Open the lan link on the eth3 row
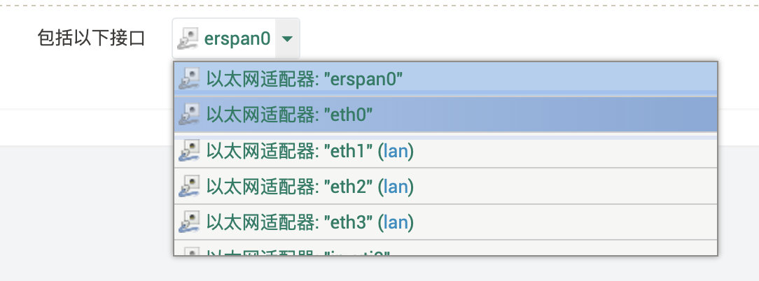 coord(396,223)
